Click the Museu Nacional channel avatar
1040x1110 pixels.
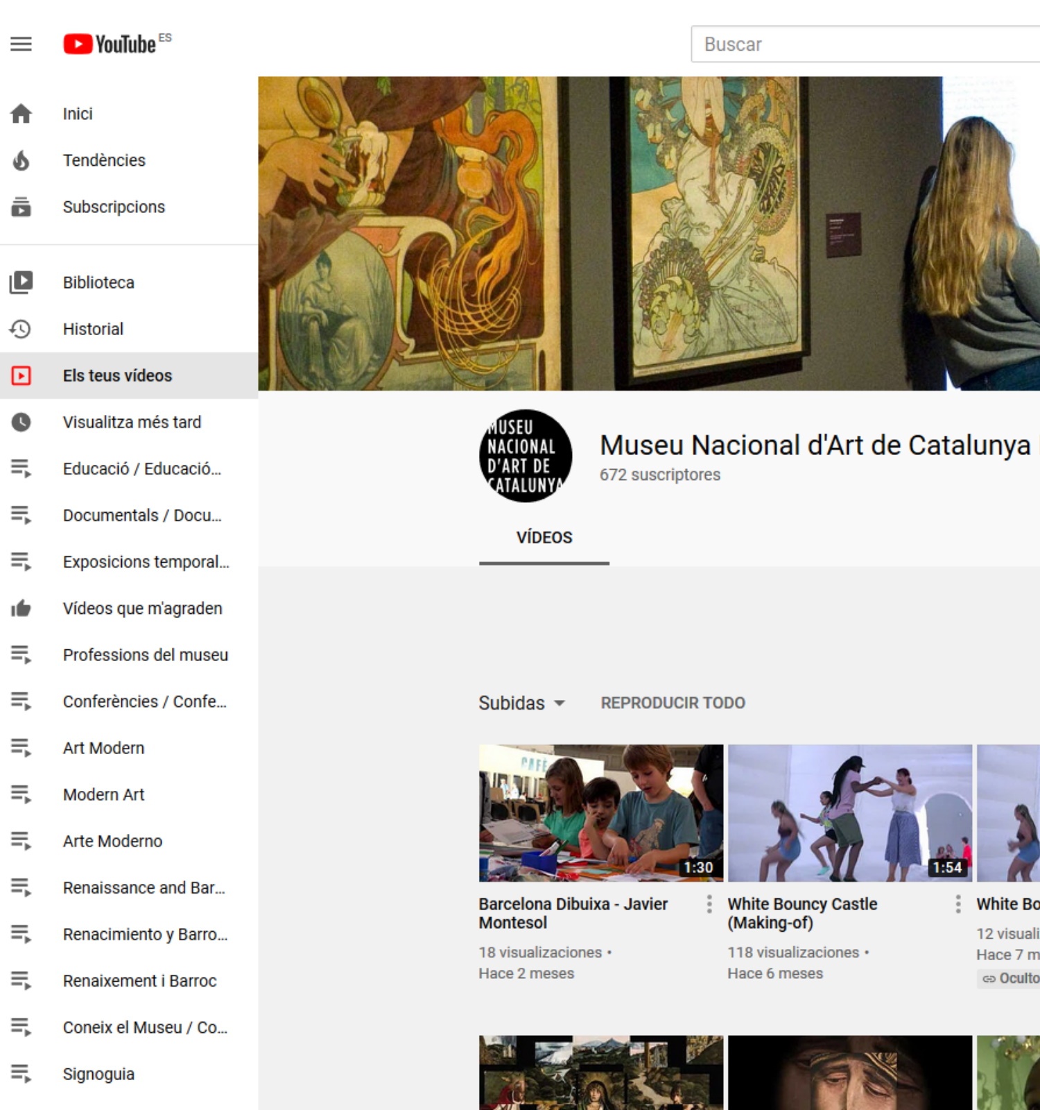tap(526, 456)
